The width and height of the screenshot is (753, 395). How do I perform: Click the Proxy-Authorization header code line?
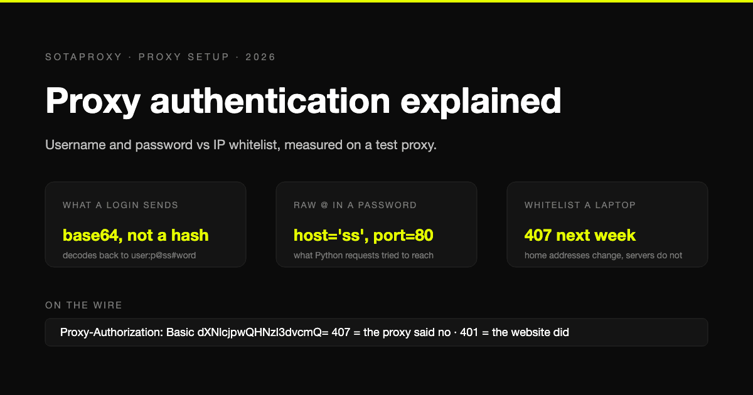(376, 332)
